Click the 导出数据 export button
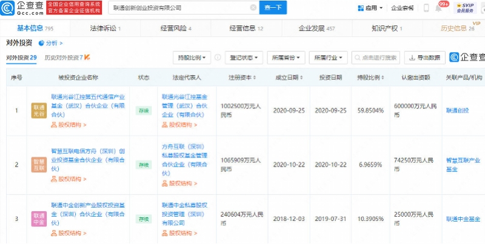 click(425, 58)
